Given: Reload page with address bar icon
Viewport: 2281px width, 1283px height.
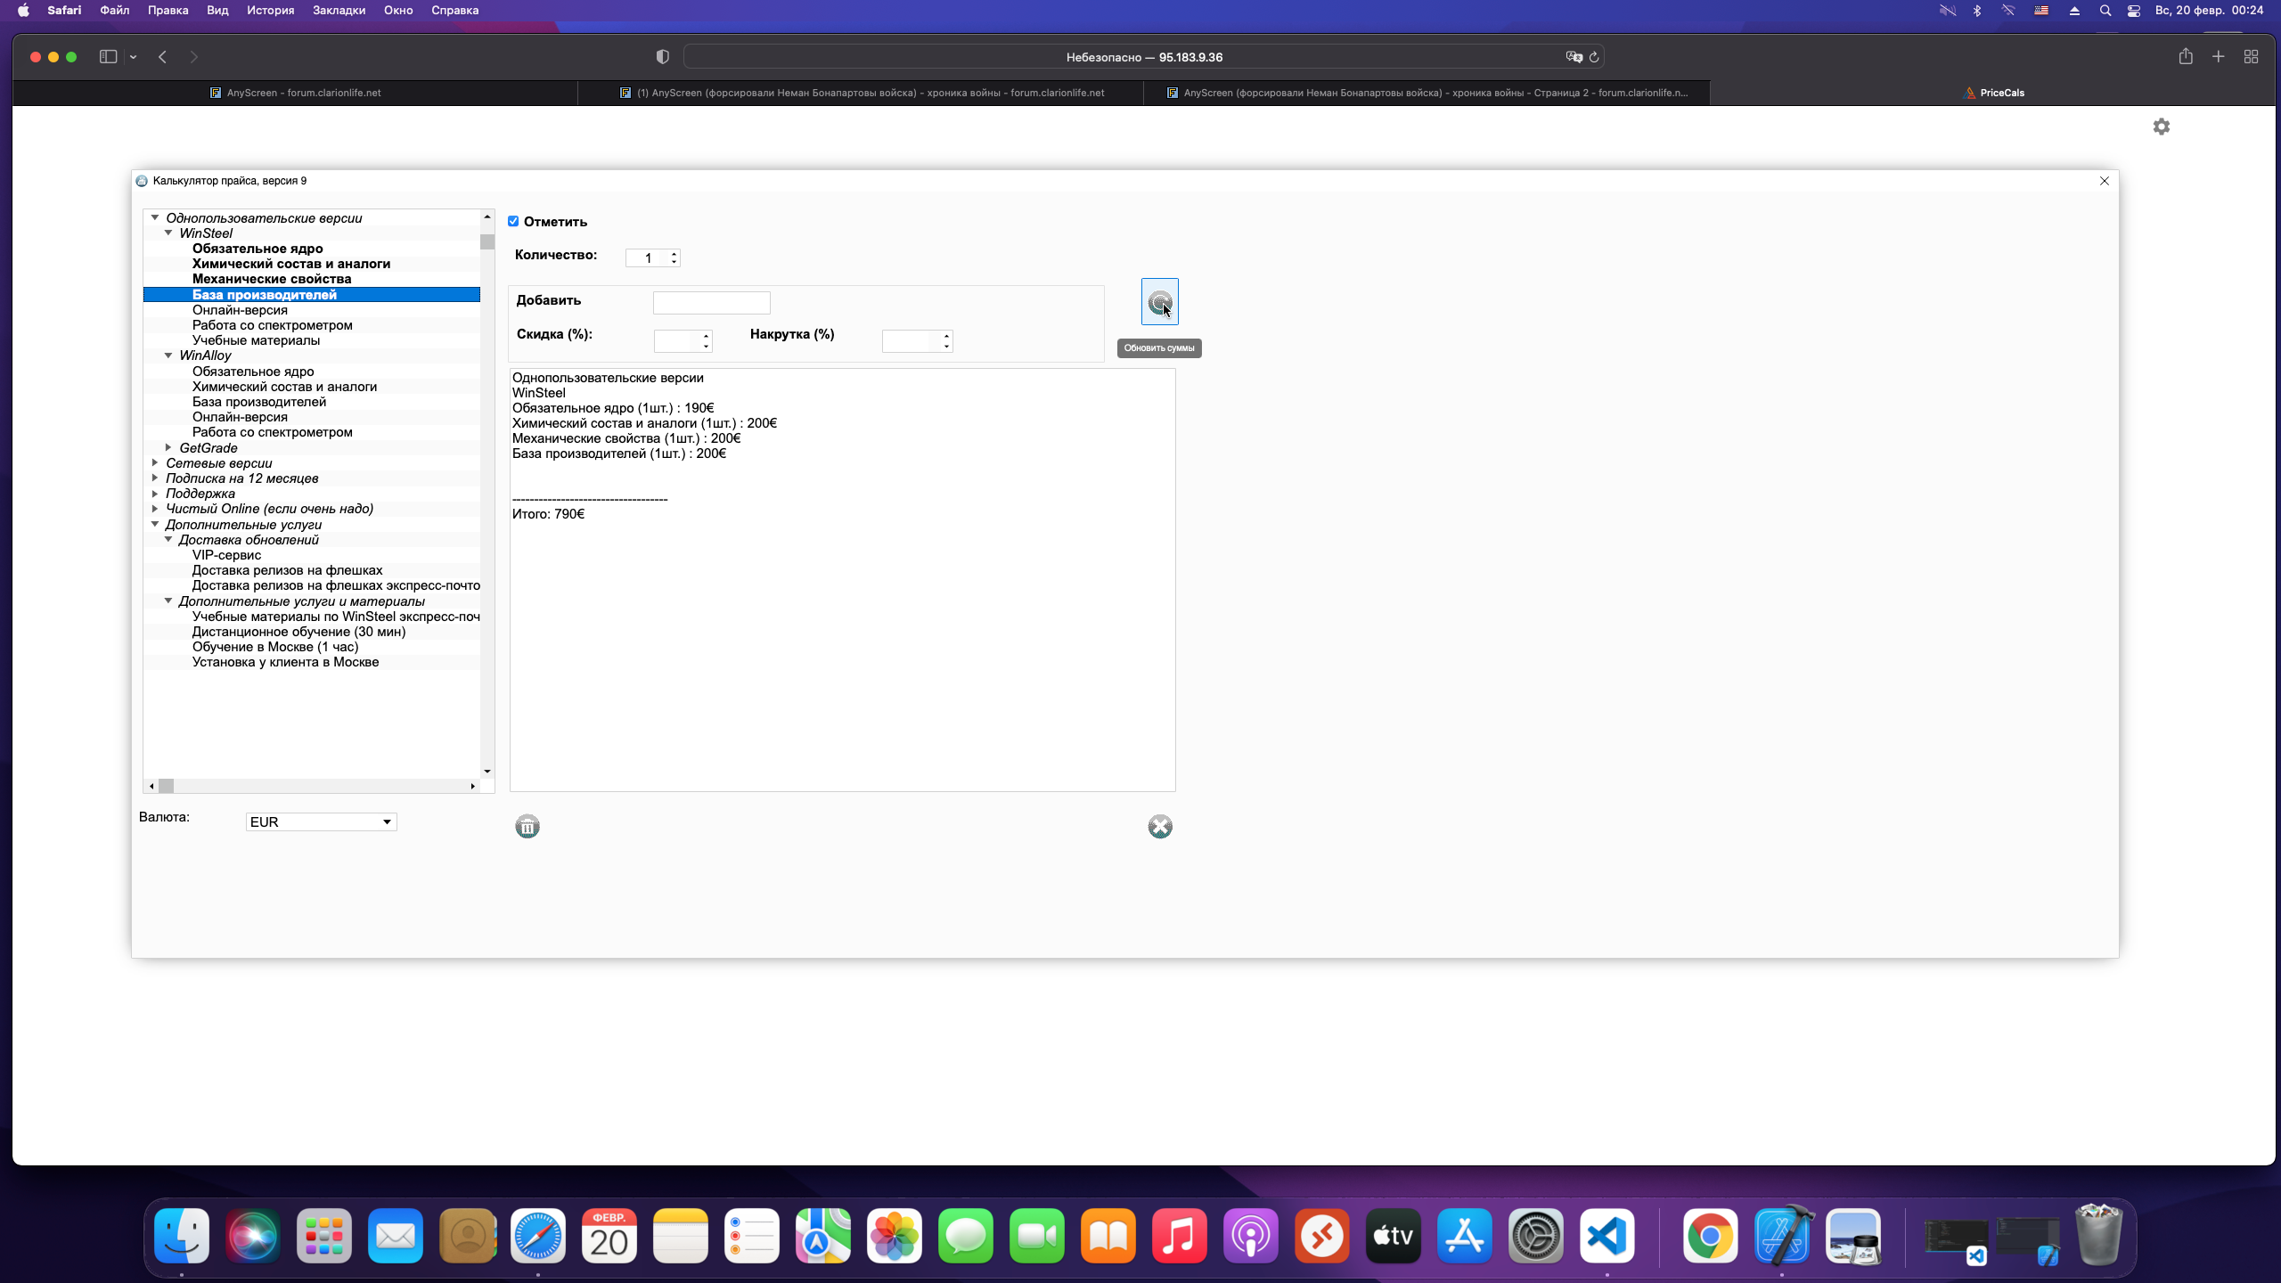Looking at the screenshot, I should point(1594,57).
